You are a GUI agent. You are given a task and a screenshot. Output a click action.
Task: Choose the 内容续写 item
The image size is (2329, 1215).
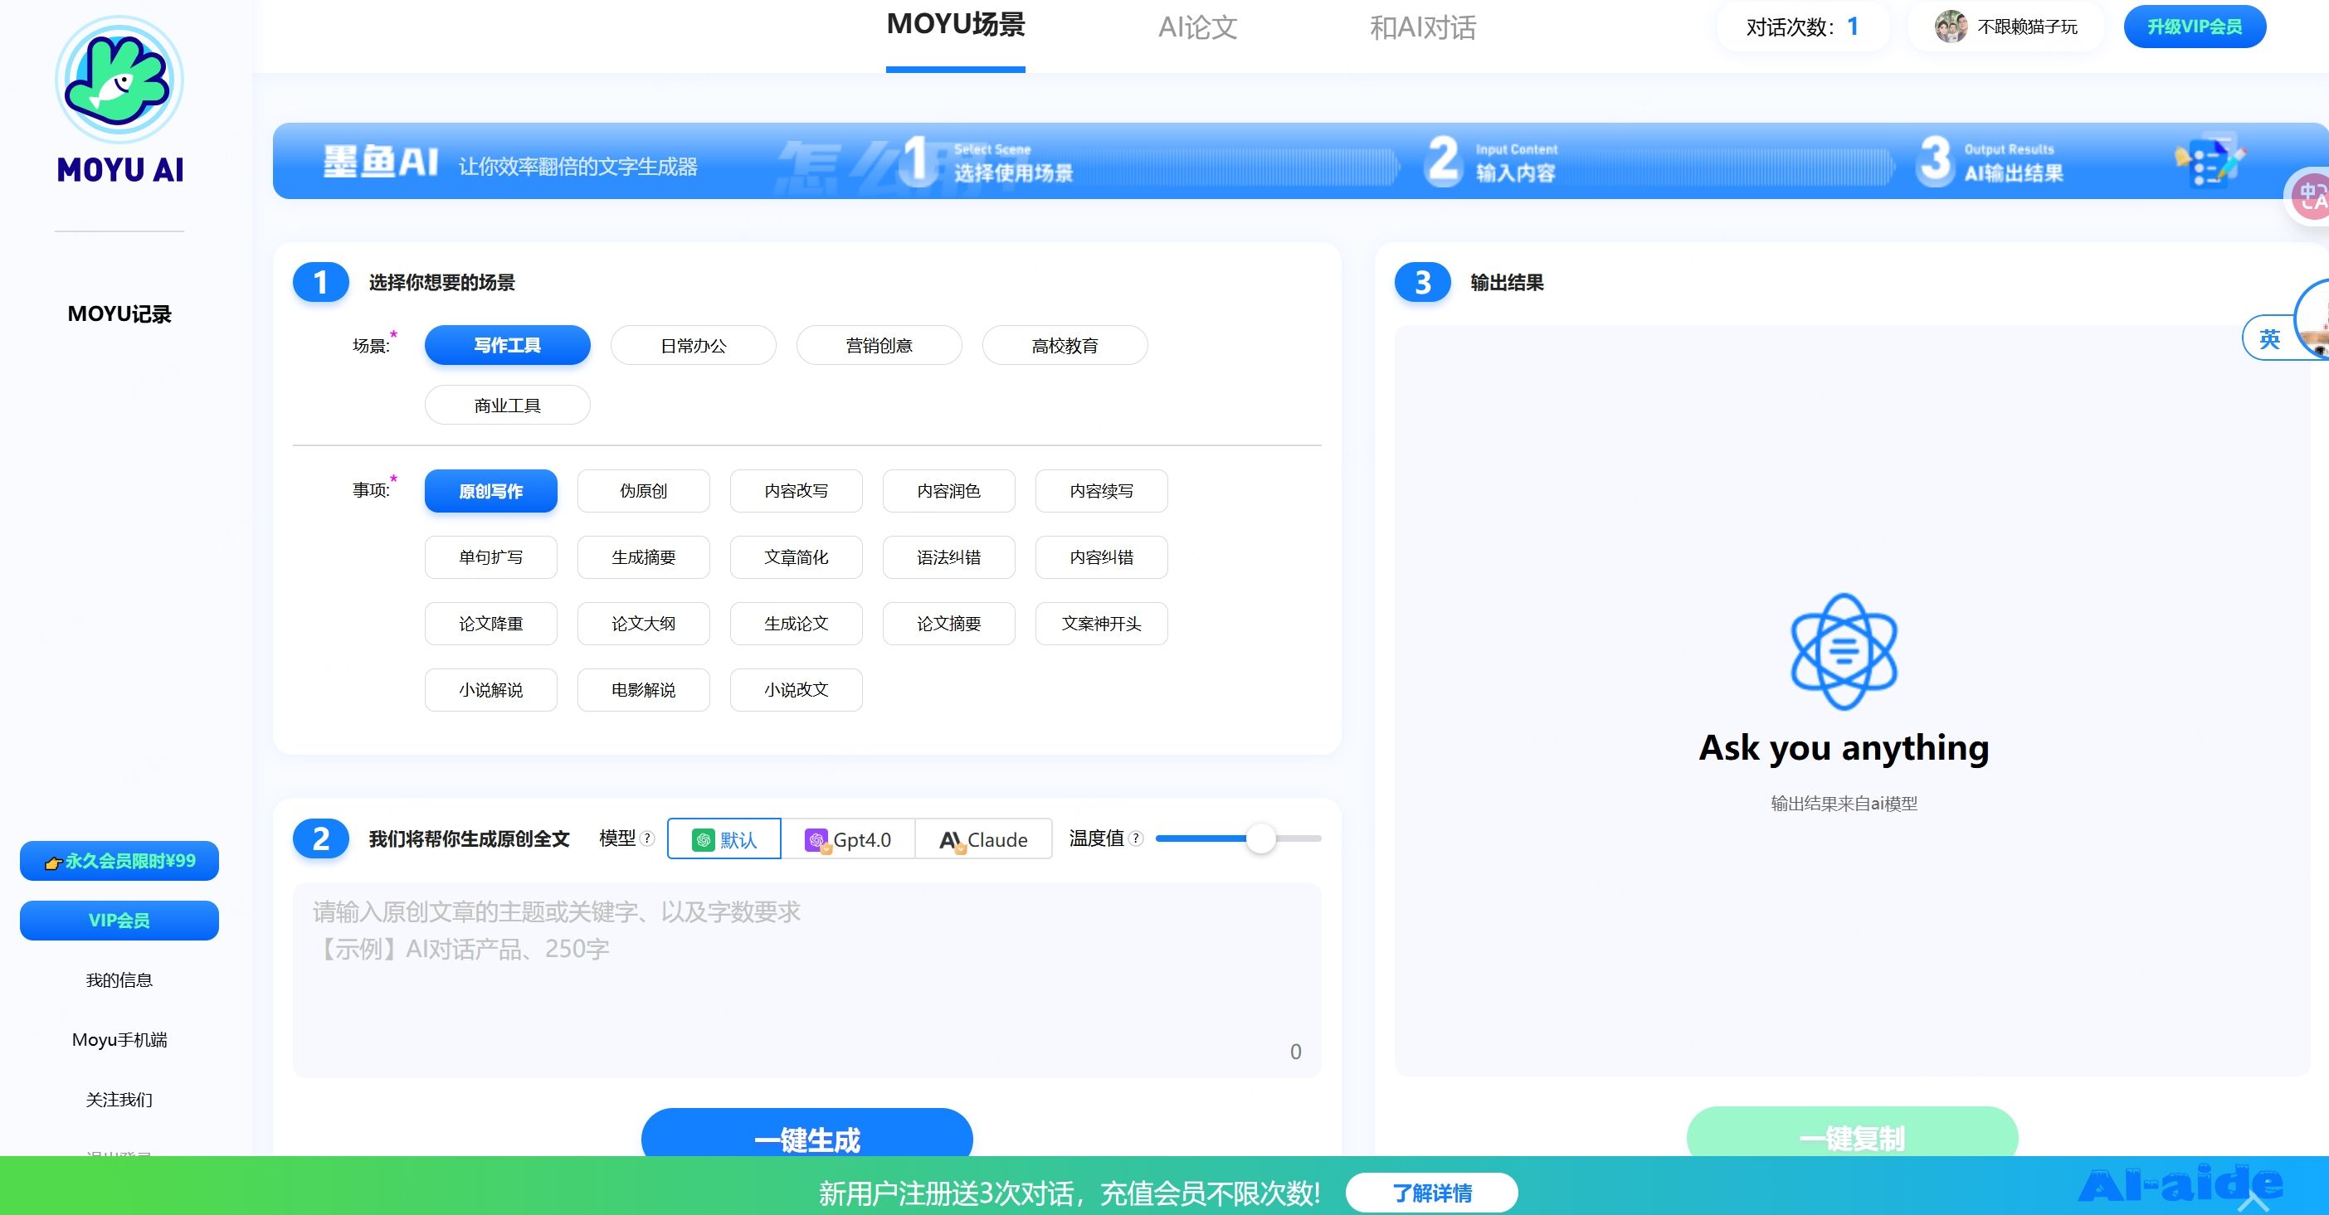tap(1101, 491)
